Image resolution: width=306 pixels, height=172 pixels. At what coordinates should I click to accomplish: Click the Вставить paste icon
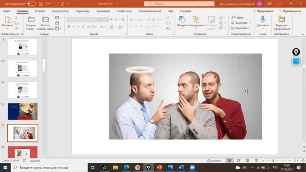click(8, 20)
